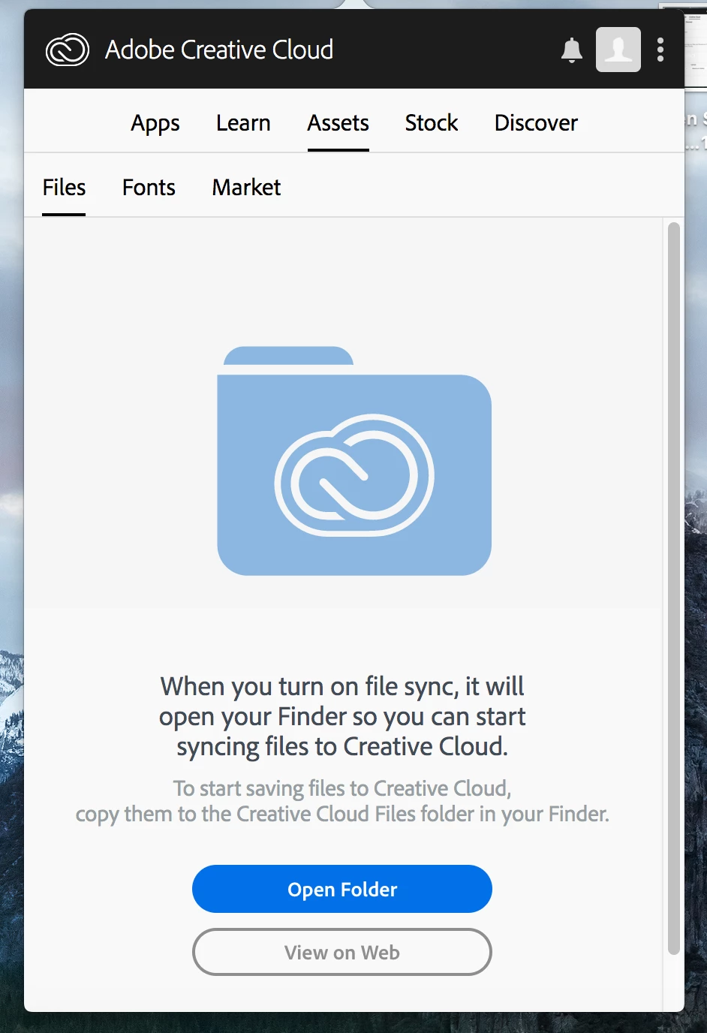Viewport: 707px width, 1033px height.
Task: Click the Creative Cloud logo icon
Action: [x=68, y=50]
